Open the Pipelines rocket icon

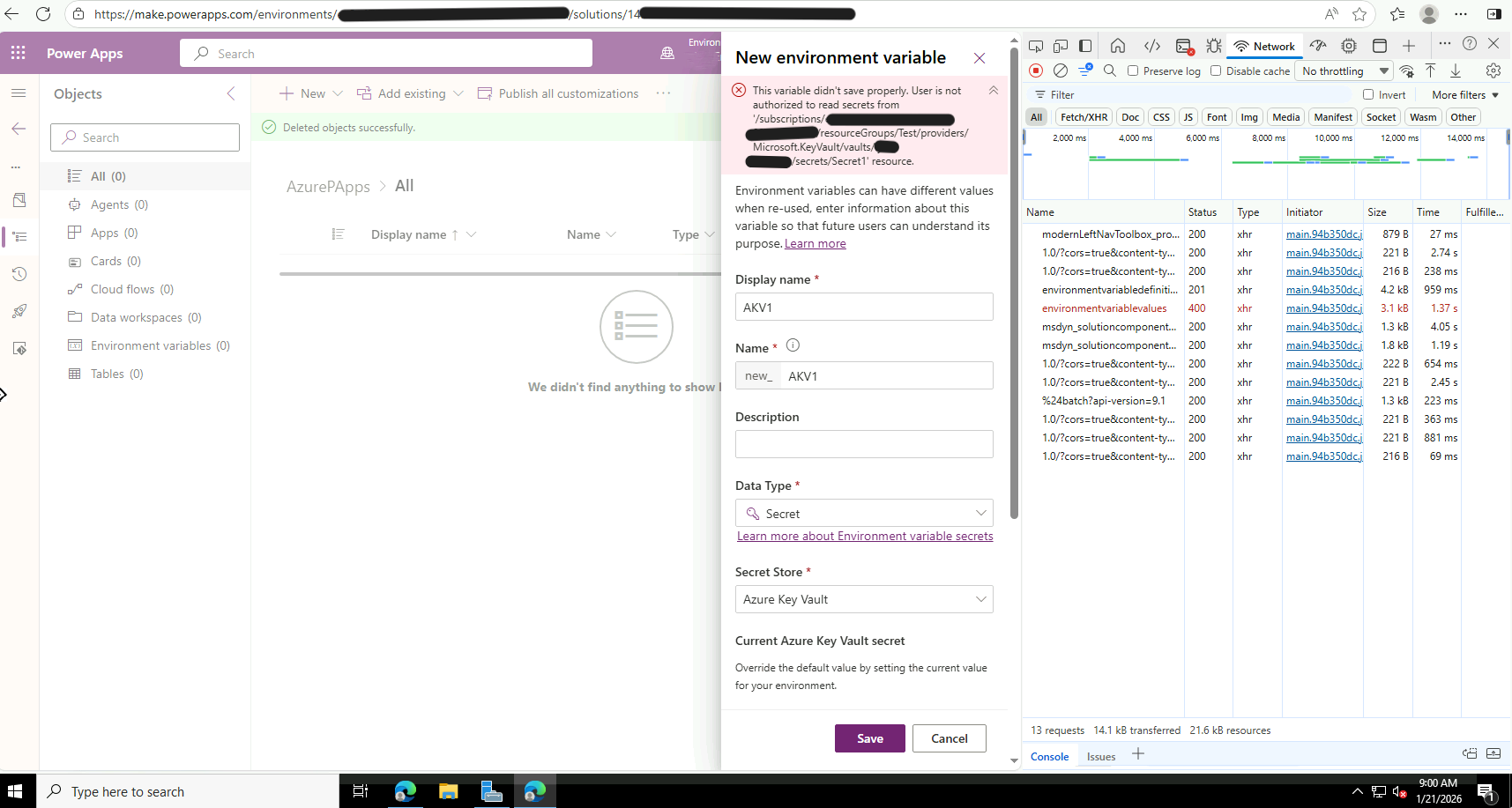coord(19,311)
